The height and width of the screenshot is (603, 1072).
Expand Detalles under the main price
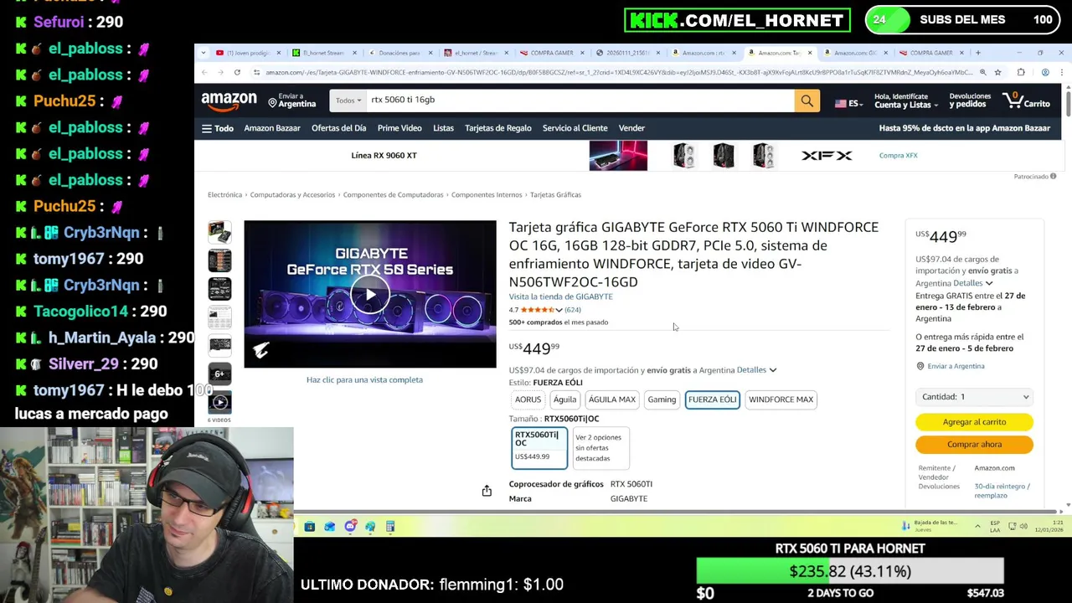coord(756,370)
